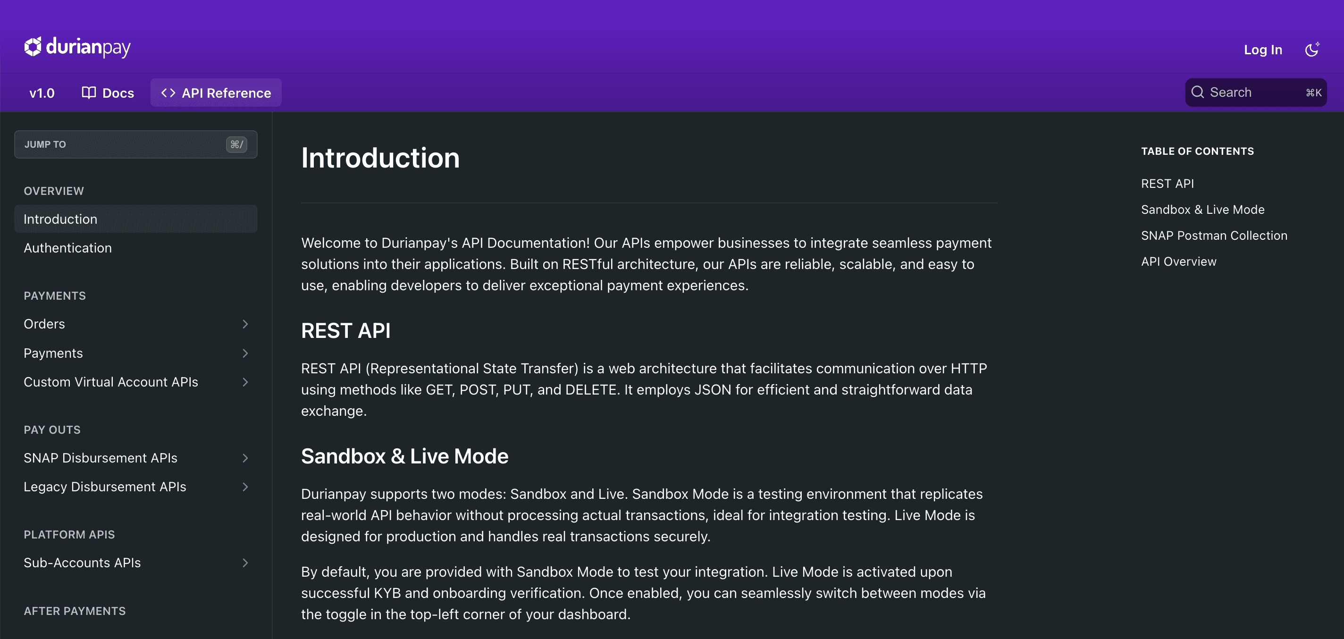Click the Jump To input field
Image resolution: width=1344 pixels, height=639 pixels.
(120, 144)
